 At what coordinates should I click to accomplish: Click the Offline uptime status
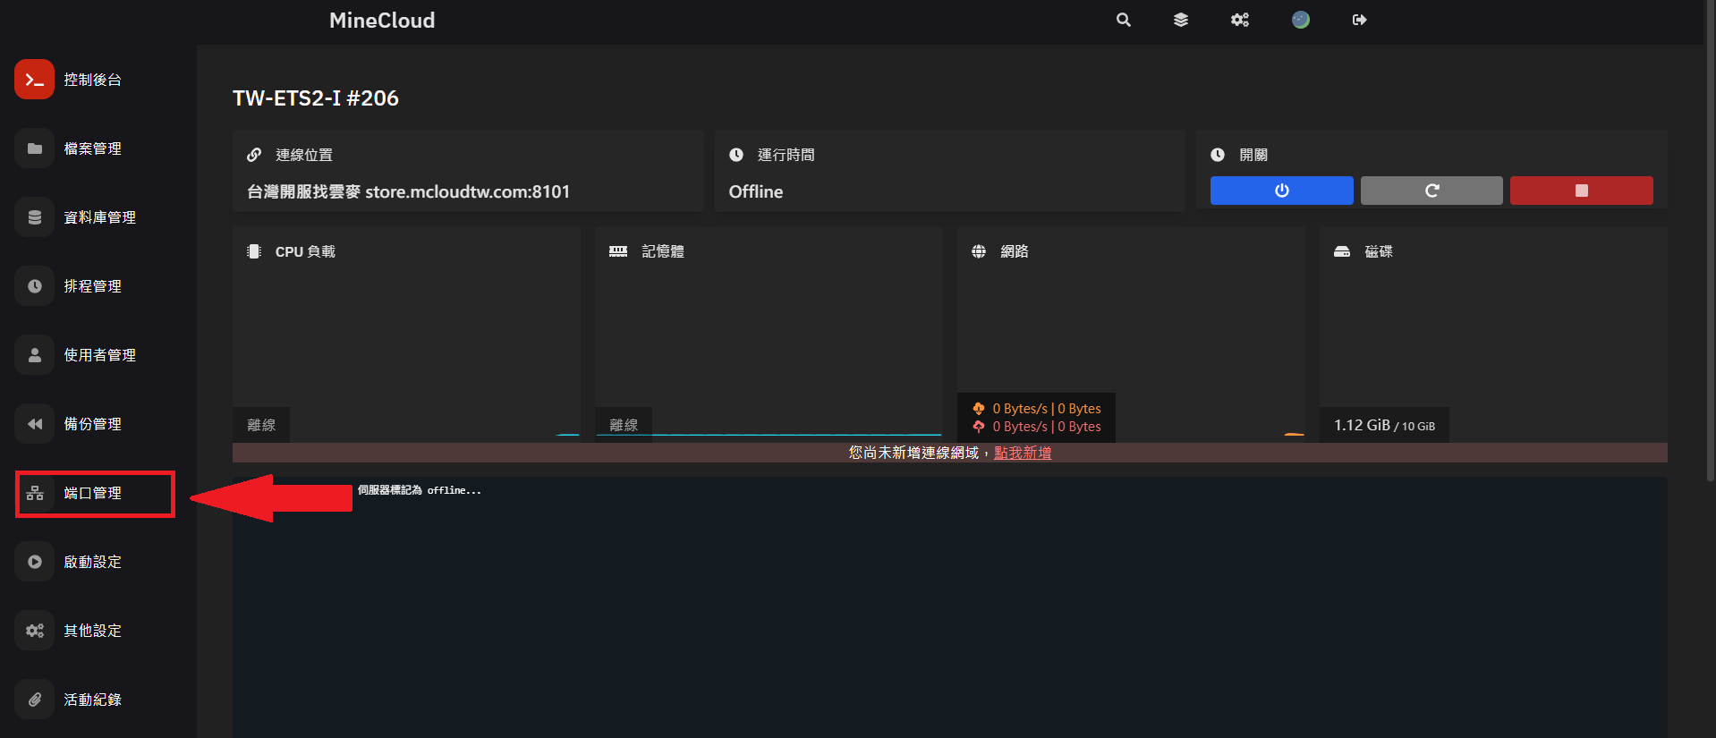[x=756, y=191]
